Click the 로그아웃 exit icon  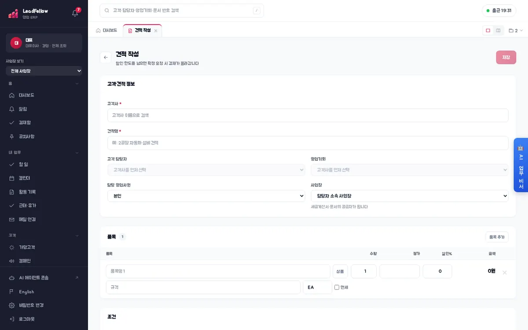pos(12,319)
